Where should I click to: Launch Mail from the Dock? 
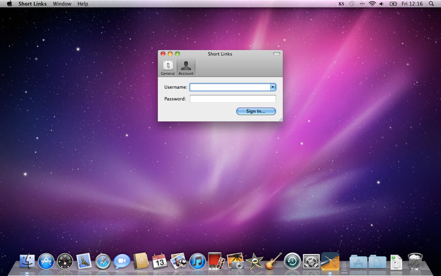84,261
